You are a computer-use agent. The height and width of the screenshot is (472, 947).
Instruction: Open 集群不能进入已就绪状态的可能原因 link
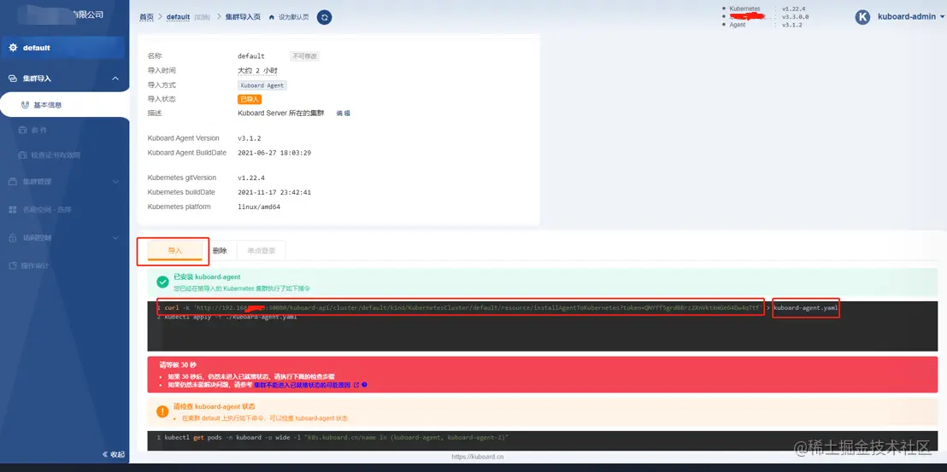tap(303, 385)
